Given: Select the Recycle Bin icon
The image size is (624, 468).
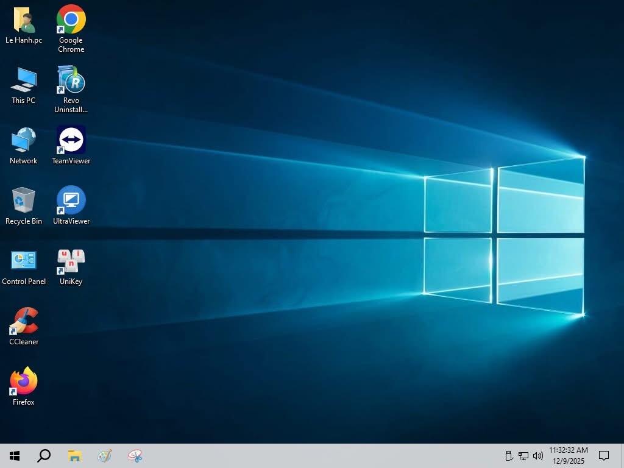Looking at the screenshot, I should pos(24,201).
